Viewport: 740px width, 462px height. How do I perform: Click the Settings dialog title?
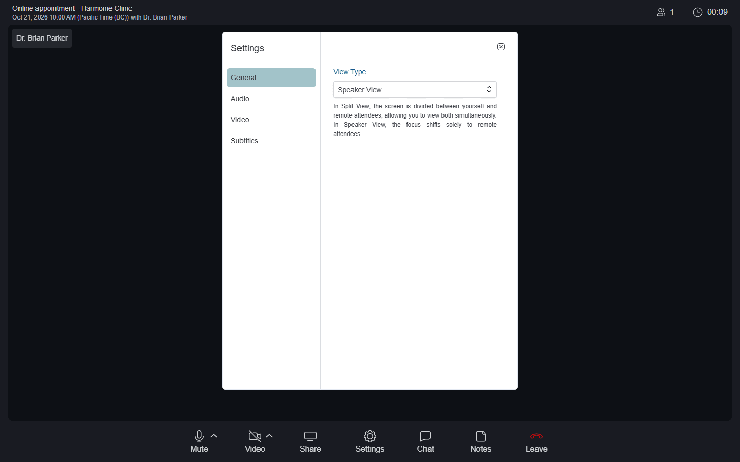point(247,48)
